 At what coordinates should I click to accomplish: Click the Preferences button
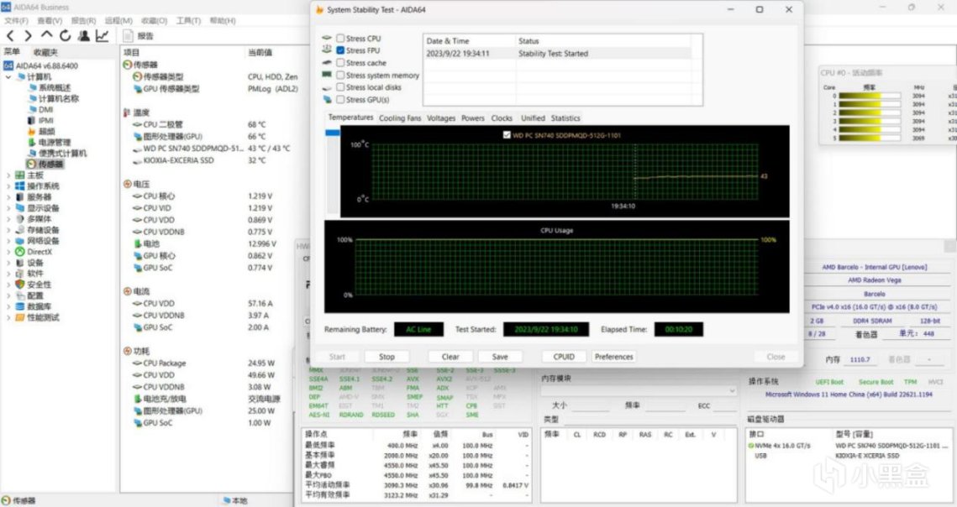tap(614, 357)
